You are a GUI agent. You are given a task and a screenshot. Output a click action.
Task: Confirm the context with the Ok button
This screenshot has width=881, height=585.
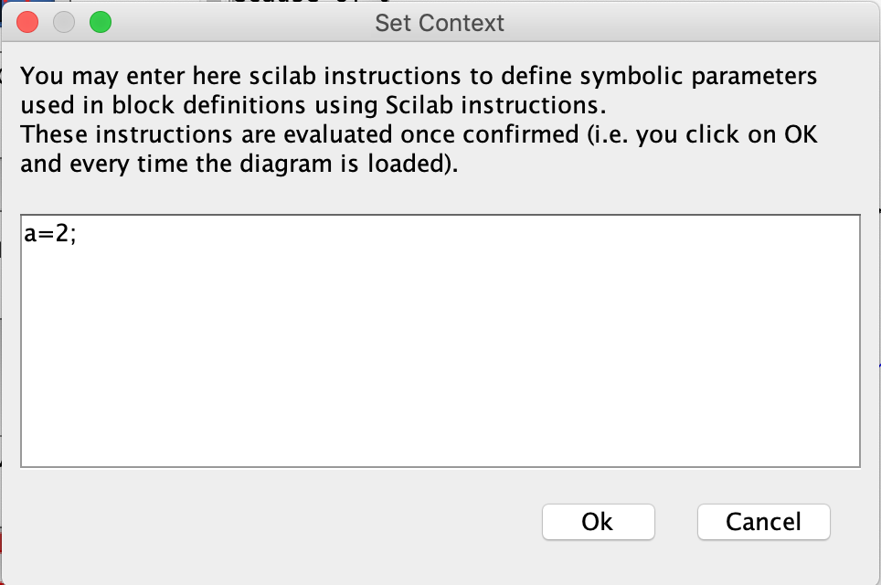point(598,521)
